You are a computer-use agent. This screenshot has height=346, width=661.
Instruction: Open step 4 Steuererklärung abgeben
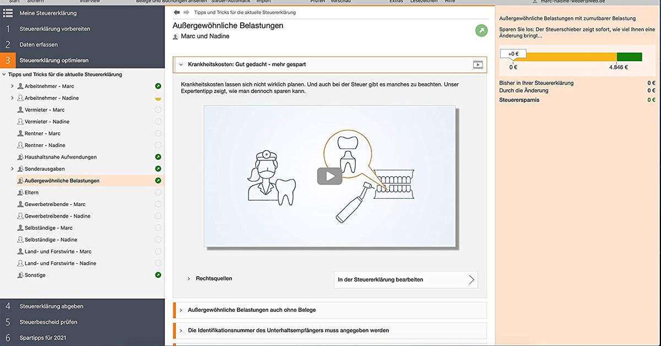(82, 306)
